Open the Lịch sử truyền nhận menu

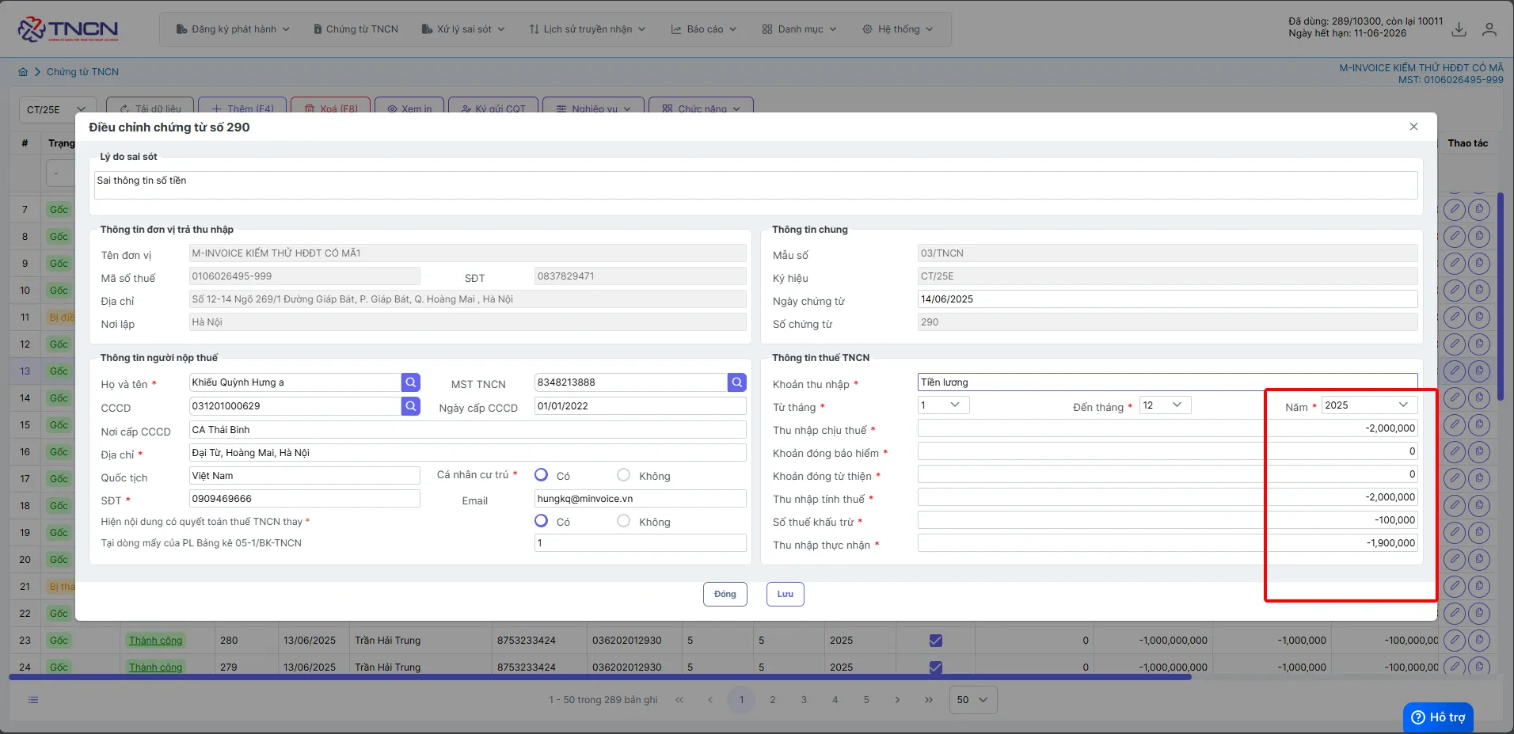(588, 29)
